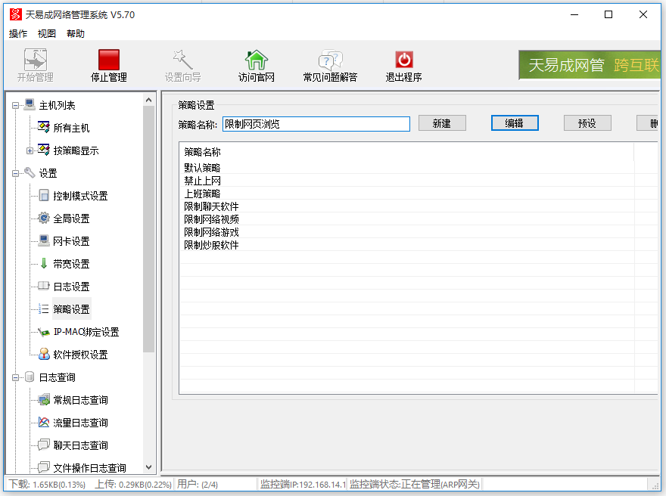Click the 下载 speed status entry
This screenshot has width=666, height=496.
click(47, 484)
